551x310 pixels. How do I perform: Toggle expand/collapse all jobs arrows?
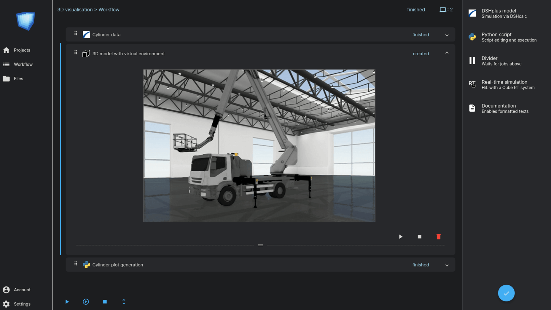tap(124, 301)
